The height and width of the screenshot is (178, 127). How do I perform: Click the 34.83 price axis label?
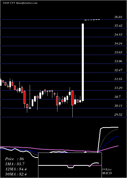pos(118,35)
